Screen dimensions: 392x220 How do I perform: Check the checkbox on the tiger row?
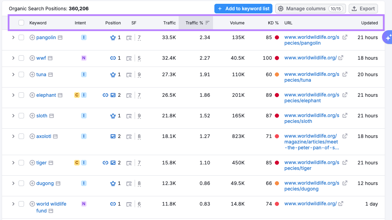click(x=21, y=163)
